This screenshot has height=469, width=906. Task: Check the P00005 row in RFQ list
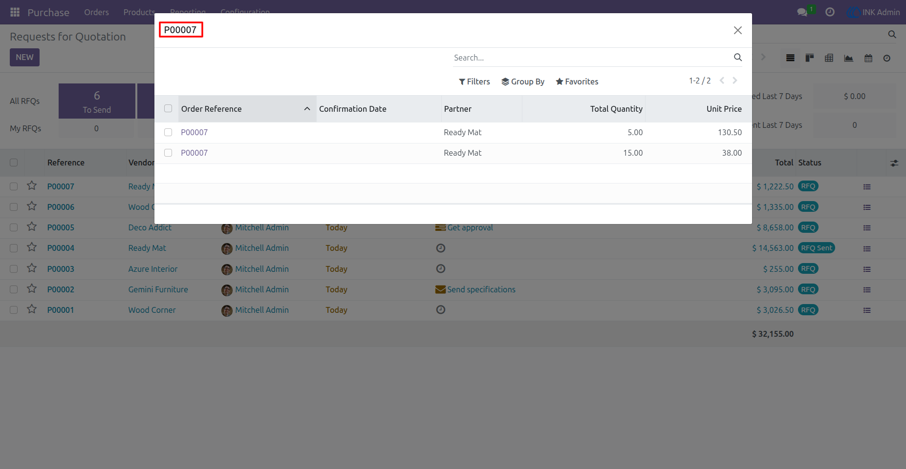(x=14, y=227)
